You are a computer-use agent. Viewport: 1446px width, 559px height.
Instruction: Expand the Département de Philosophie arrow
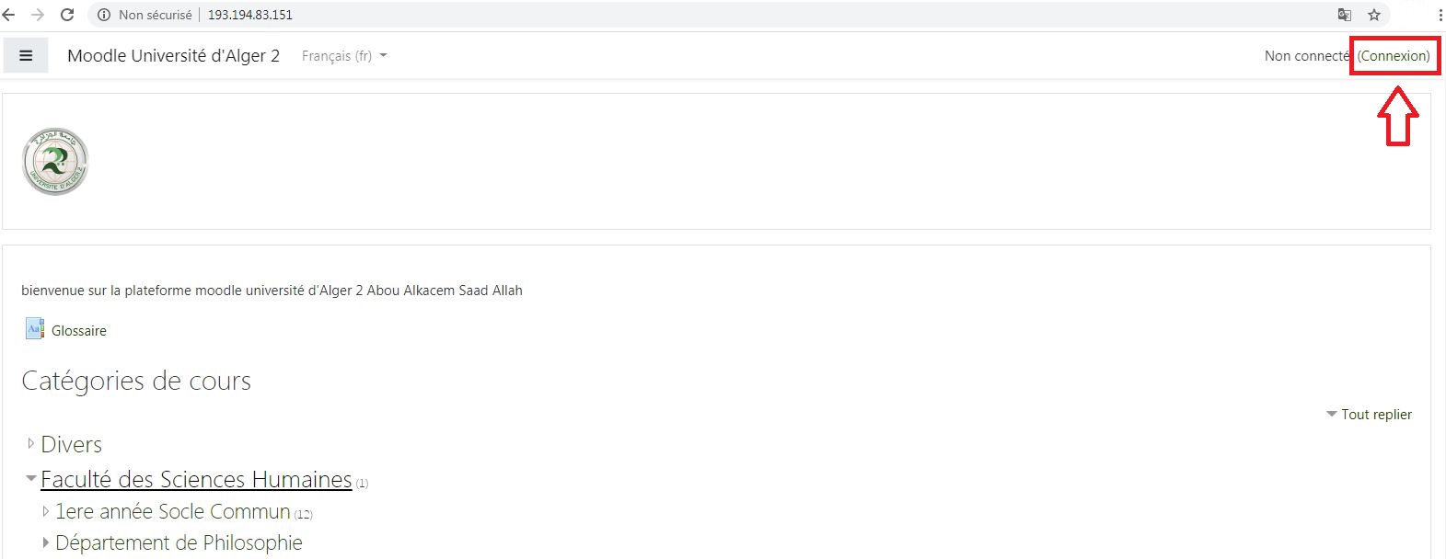click(x=45, y=542)
